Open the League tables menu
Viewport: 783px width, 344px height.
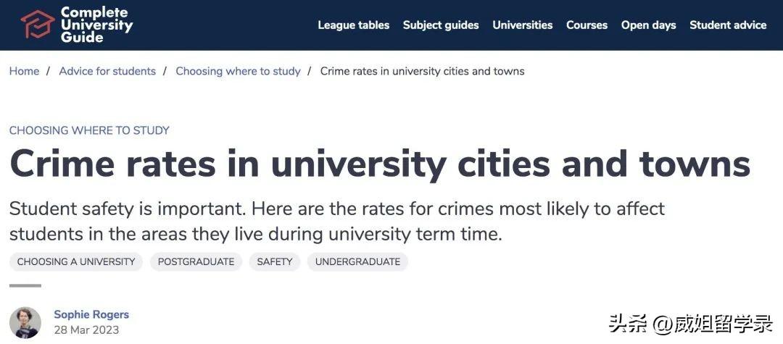(353, 25)
